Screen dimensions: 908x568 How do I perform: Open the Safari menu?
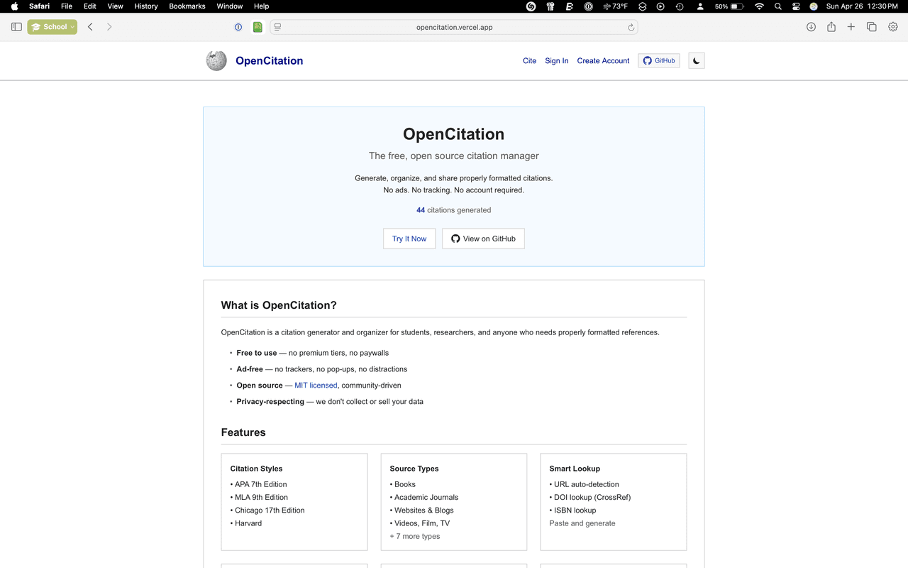(x=39, y=6)
